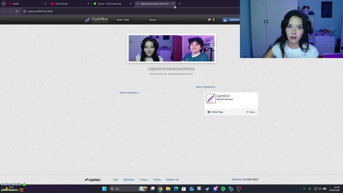Open the Skillbrains footer link
Viewport: 343px width, 193px height.
pos(237,180)
